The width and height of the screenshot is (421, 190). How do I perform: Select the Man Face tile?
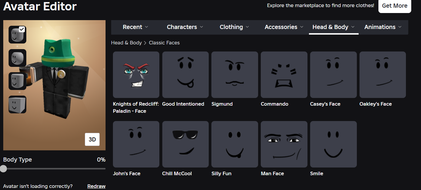[284, 144]
